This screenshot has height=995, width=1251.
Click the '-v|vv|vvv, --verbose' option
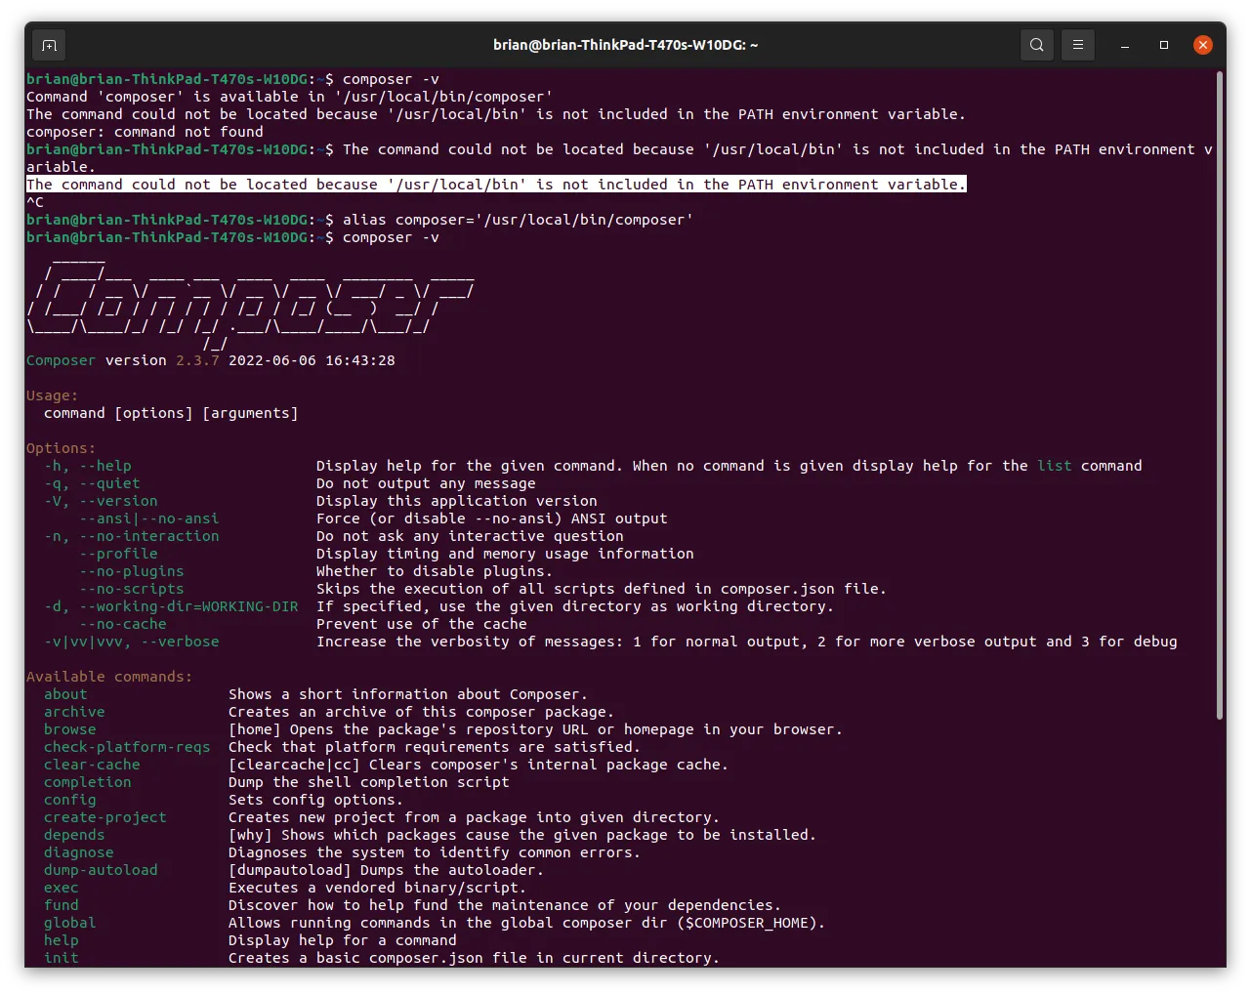(x=132, y=642)
